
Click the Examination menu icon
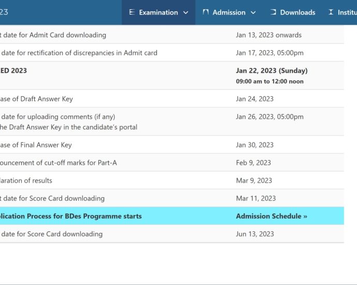[131, 12]
